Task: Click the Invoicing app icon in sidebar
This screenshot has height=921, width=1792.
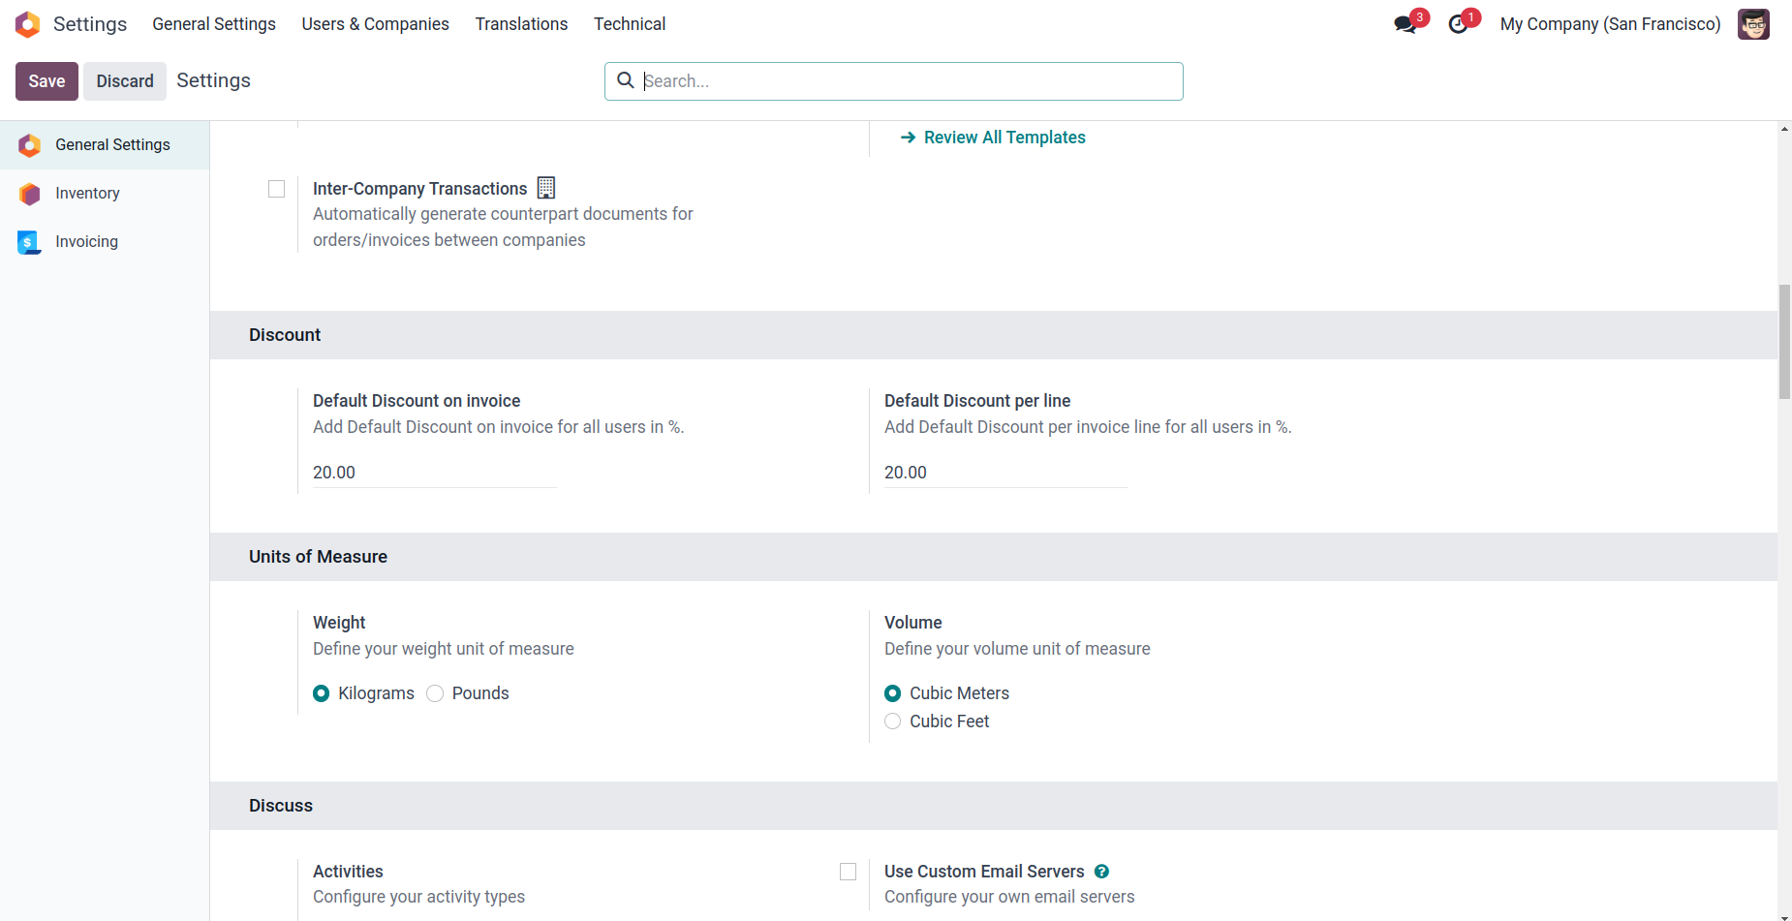Action: tap(30, 242)
